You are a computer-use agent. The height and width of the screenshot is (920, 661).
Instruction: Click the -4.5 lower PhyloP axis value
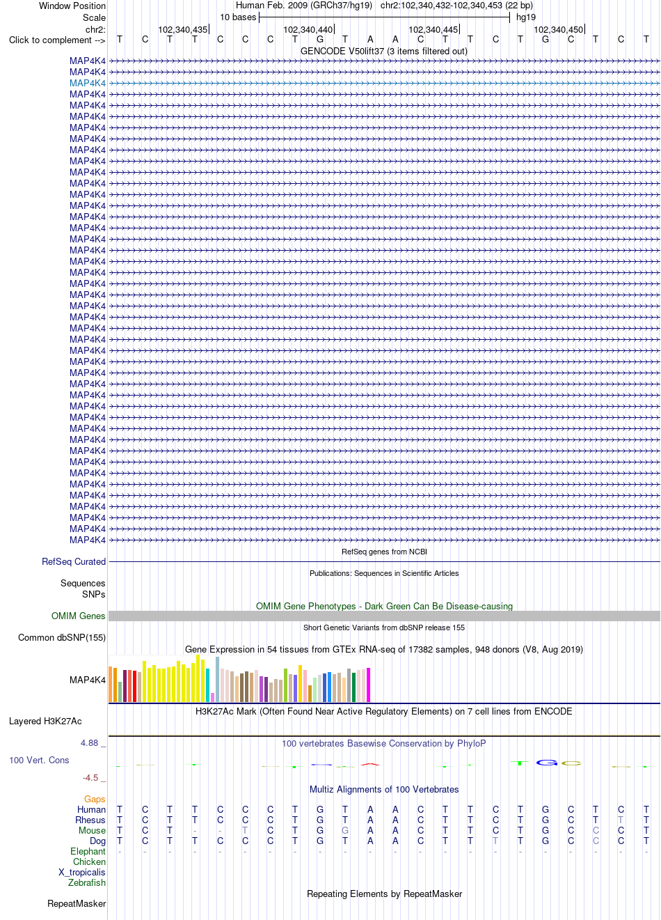(x=90, y=777)
